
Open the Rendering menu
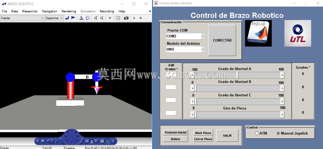tap(69, 11)
